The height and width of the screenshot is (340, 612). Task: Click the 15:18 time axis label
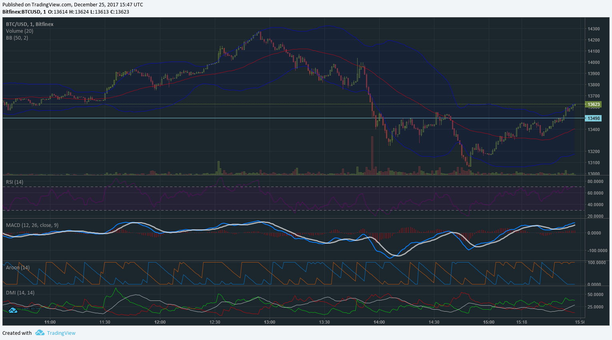point(522,322)
